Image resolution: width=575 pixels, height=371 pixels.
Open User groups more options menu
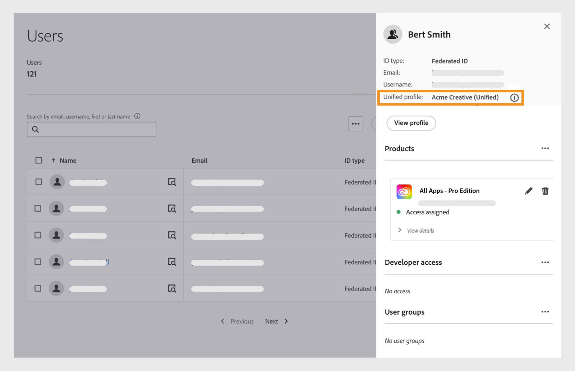[545, 312]
